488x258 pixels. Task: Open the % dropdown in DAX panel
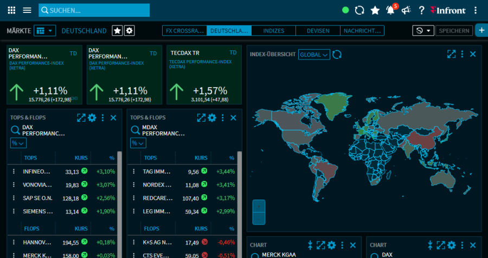coord(18,143)
